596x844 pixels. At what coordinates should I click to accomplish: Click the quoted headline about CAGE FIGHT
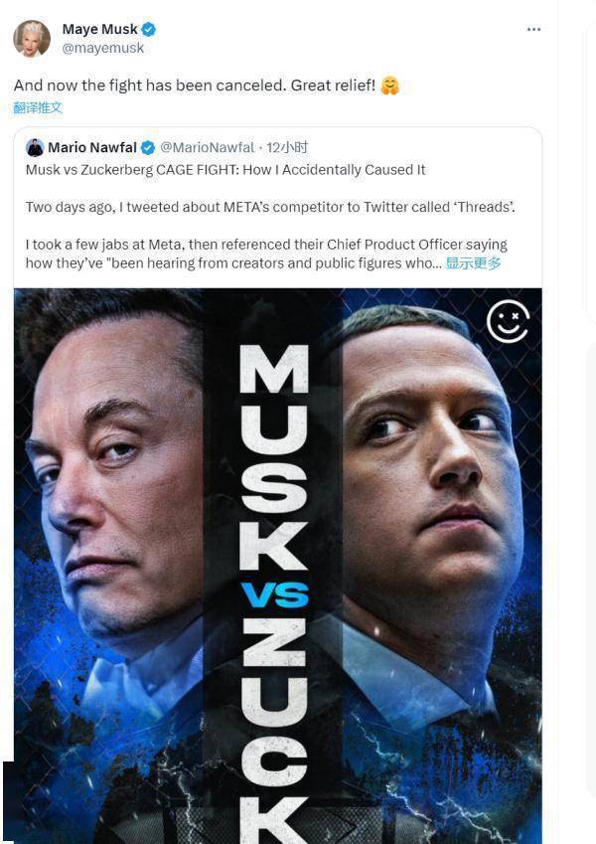tap(225, 170)
